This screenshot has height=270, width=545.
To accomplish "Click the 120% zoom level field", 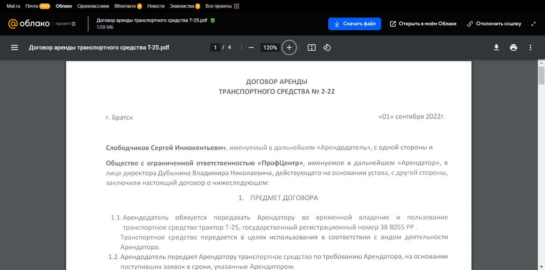I will 270,48.
